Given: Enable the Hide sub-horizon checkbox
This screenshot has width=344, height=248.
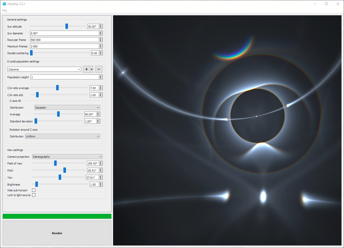Looking at the screenshot, I should [x=34, y=190].
